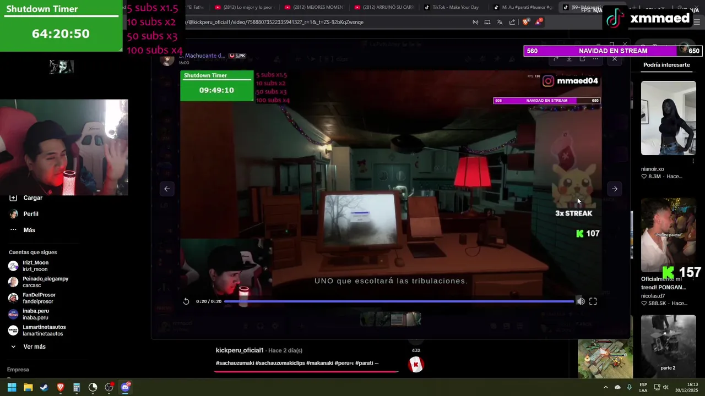Image resolution: width=705 pixels, height=396 pixels.
Task: Click the microphone tray icon
Action: click(x=629, y=387)
